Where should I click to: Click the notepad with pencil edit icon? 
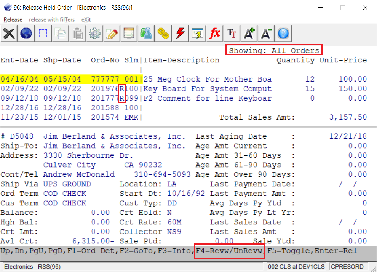(112, 33)
